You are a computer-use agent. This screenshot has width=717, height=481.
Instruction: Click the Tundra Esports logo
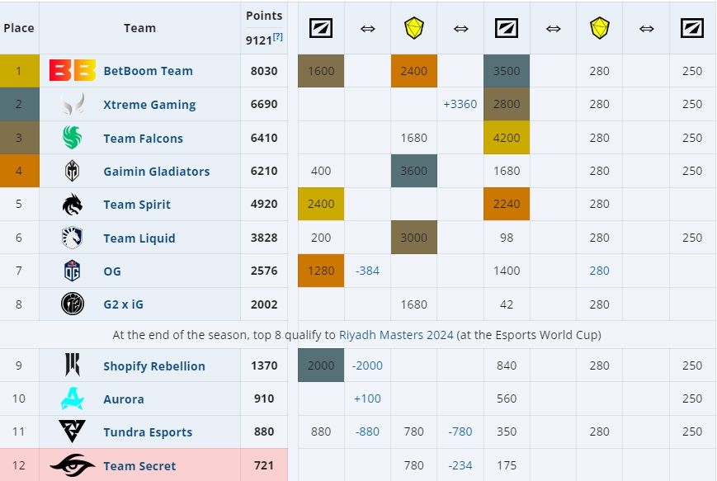(73, 432)
